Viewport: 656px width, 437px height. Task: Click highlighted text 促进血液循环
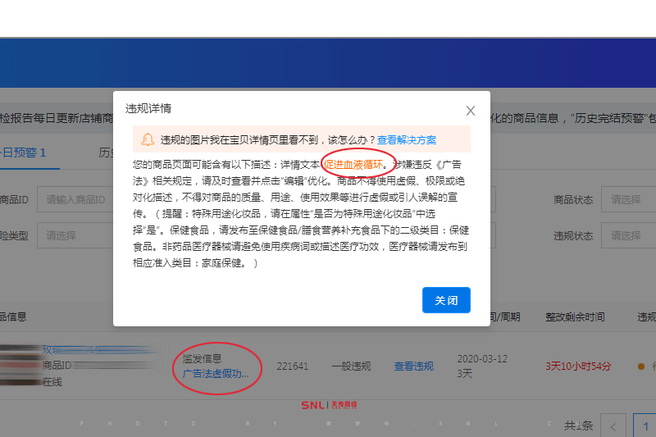tap(358, 163)
